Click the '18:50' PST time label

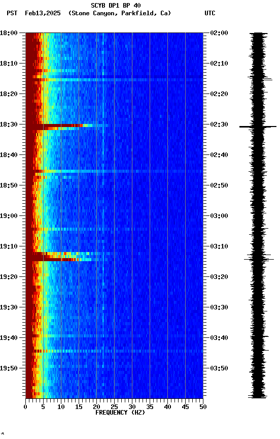coord(9,185)
